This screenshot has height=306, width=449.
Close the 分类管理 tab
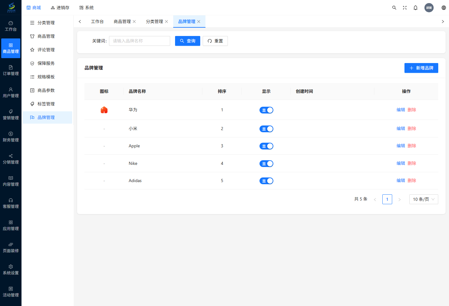166,22
